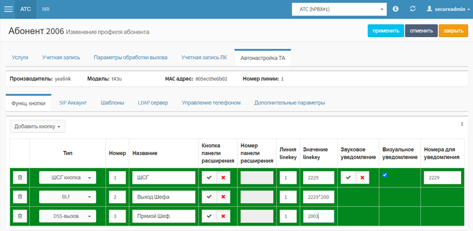Select the Автонастройка ТА tab

pos(263,57)
